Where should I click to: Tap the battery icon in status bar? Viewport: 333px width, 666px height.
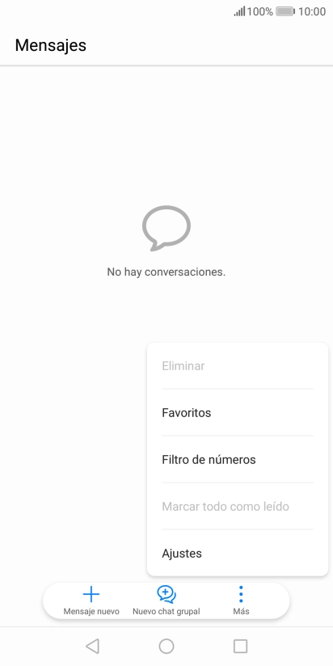[285, 11]
